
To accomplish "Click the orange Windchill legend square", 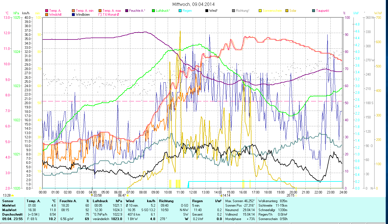I will [x=47, y=14].
